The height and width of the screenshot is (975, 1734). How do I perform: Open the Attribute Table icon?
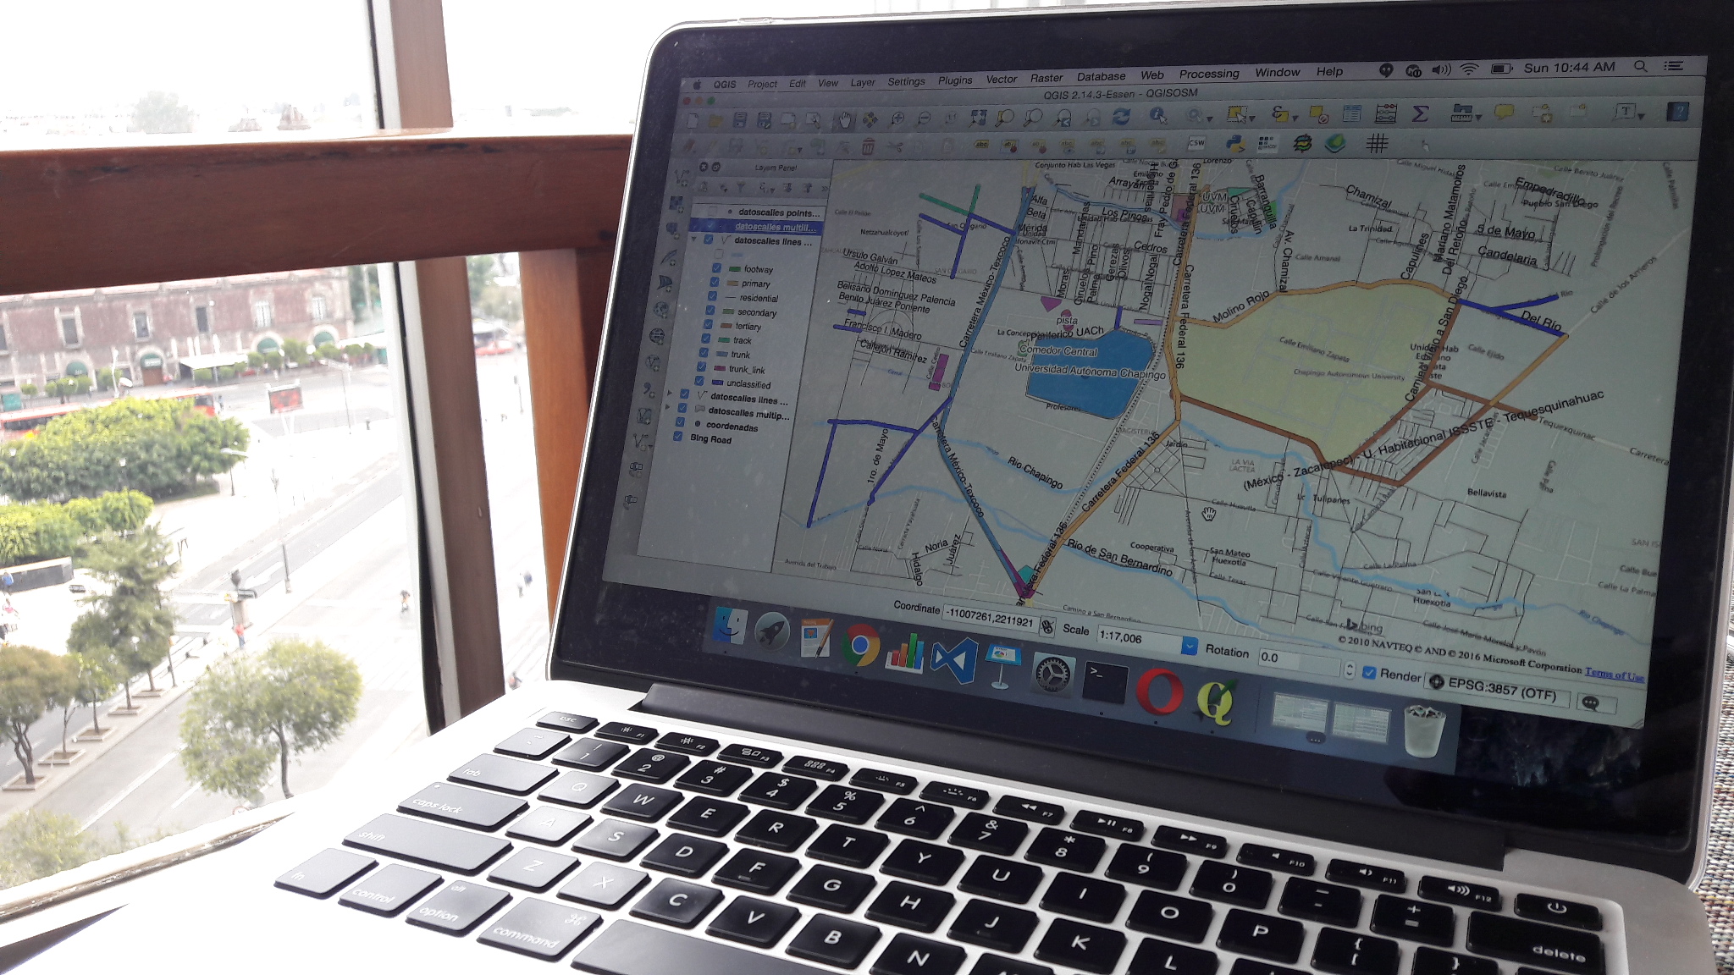tap(1351, 113)
